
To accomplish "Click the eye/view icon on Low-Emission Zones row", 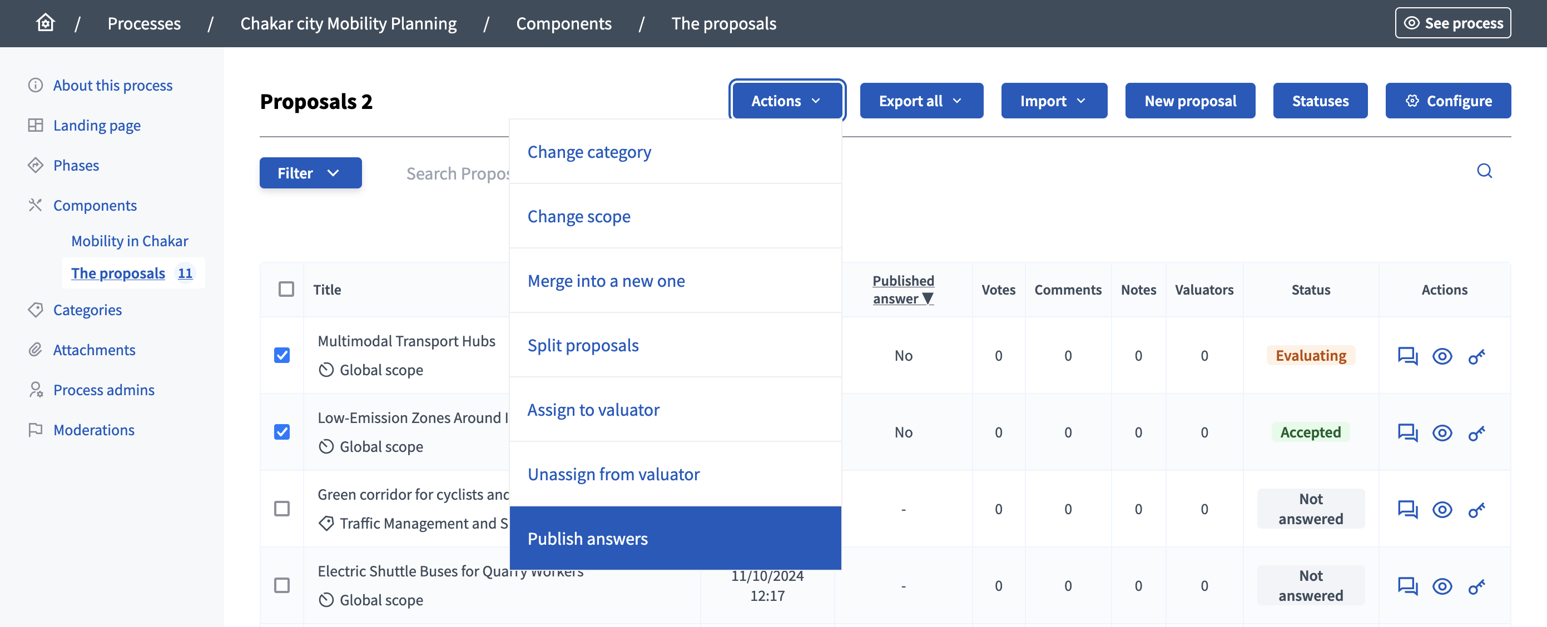I will pyautogui.click(x=1442, y=432).
